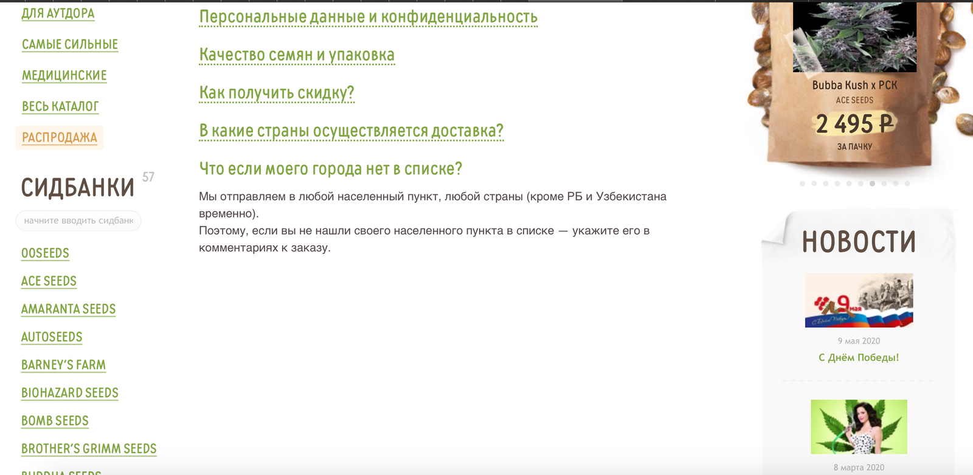Select the highlighted active carousel dot
The width and height of the screenshot is (973, 475).
pyautogui.click(x=872, y=183)
